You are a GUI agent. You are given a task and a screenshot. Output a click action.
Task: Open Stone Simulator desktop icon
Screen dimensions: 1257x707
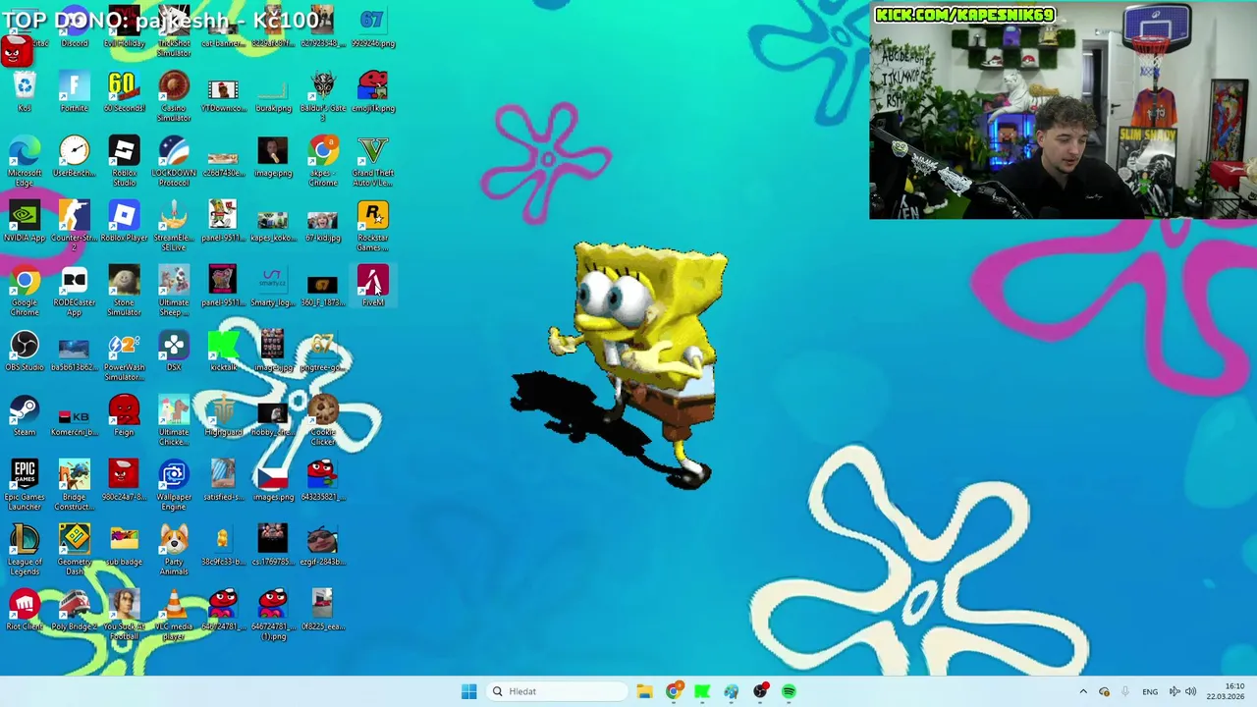[124, 291]
